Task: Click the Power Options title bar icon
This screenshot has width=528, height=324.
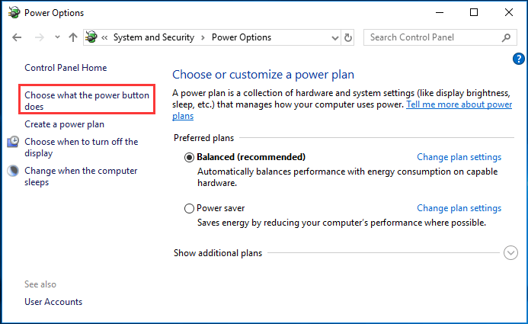Action: [13, 12]
